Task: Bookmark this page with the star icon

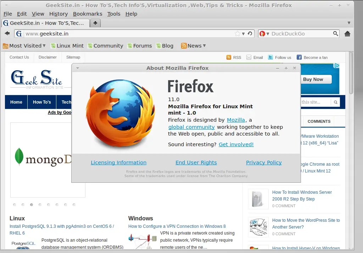Action: click(x=238, y=34)
